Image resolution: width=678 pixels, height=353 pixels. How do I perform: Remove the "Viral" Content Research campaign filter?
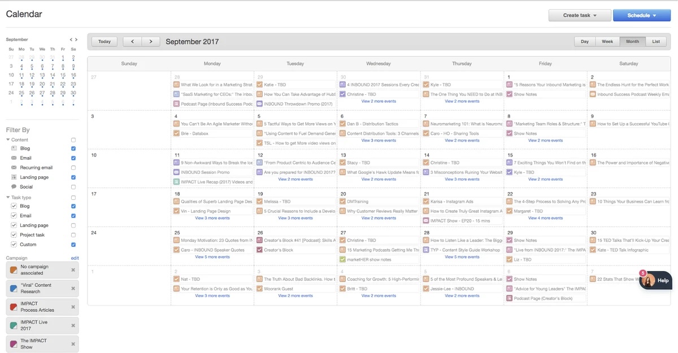(73, 288)
